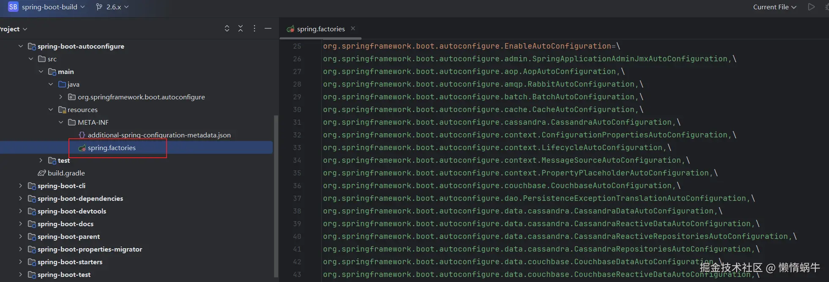
Task: Collapse the java folder
Action: tap(51, 84)
